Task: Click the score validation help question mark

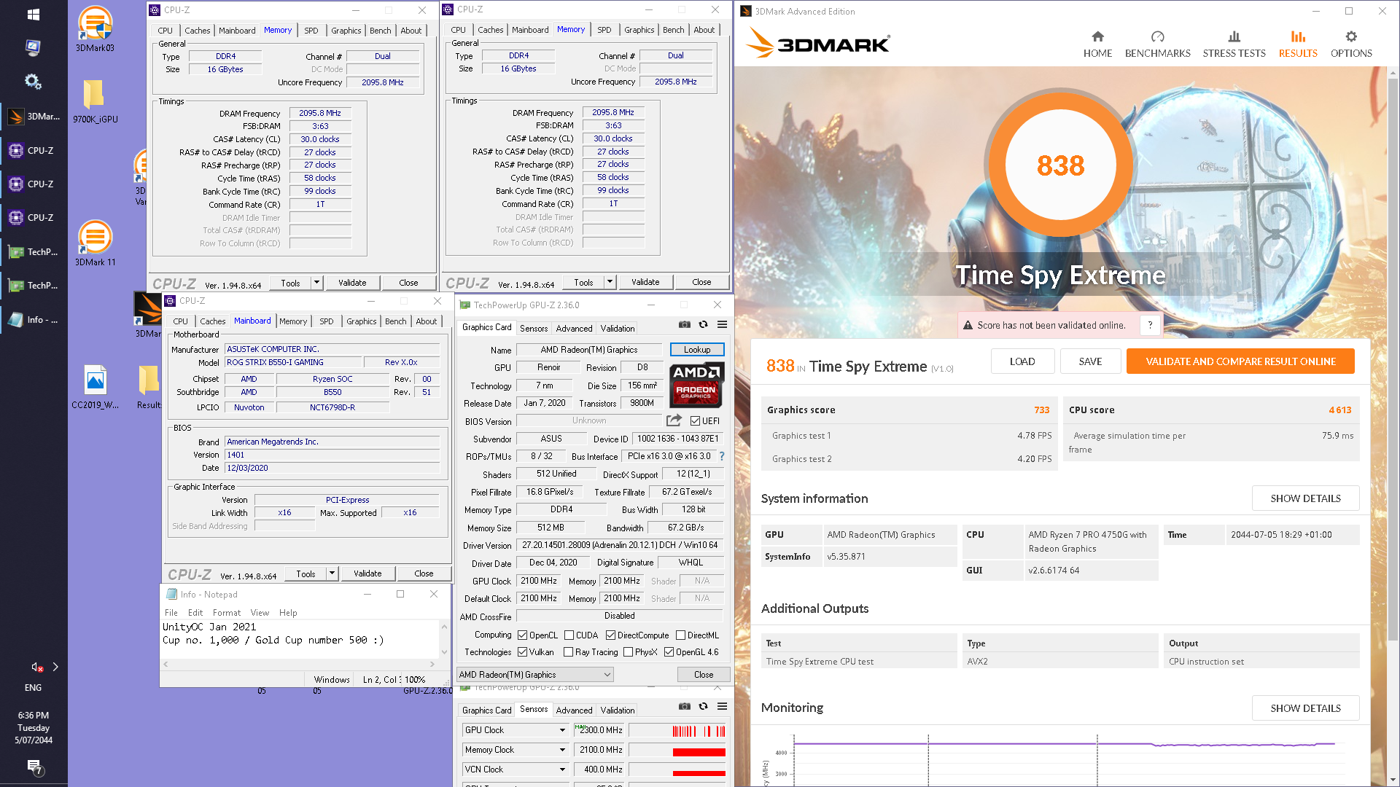Action: click(1151, 325)
